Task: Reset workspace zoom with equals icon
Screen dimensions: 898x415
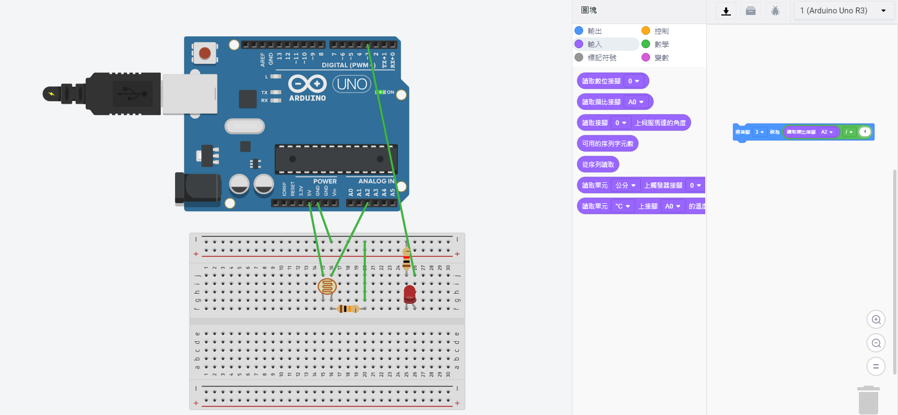Action: coord(876,366)
